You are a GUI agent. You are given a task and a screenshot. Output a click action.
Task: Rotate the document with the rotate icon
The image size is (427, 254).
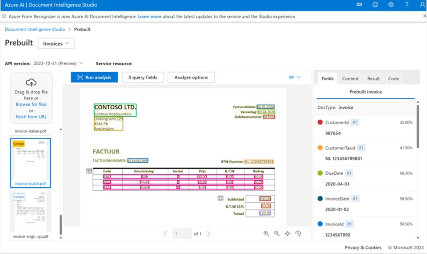(298, 233)
